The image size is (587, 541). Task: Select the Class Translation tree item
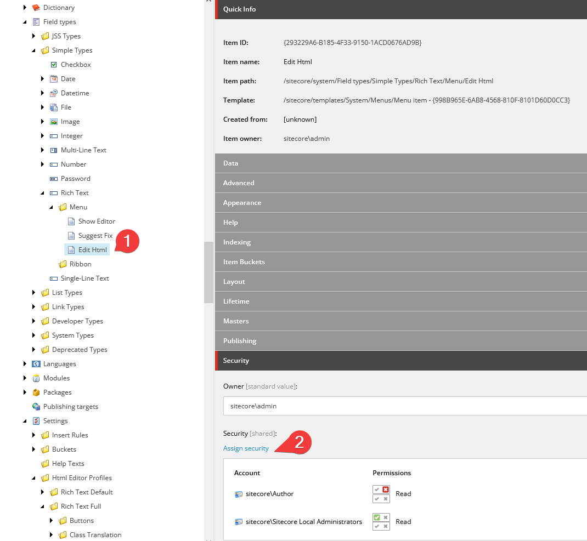click(x=95, y=534)
